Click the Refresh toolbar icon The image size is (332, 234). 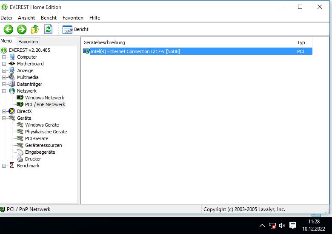point(48,29)
